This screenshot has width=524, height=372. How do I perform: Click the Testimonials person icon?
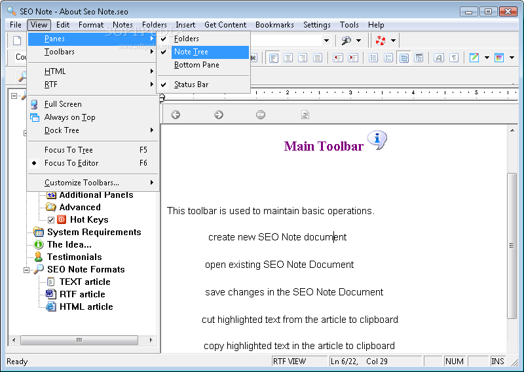tap(39, 257)
